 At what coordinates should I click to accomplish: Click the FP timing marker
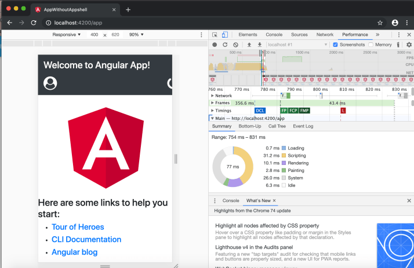click(x=284, y=111)
